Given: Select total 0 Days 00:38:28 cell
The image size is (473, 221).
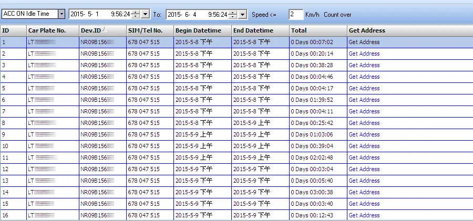Looking at the screenshot, I should point(318,65).
